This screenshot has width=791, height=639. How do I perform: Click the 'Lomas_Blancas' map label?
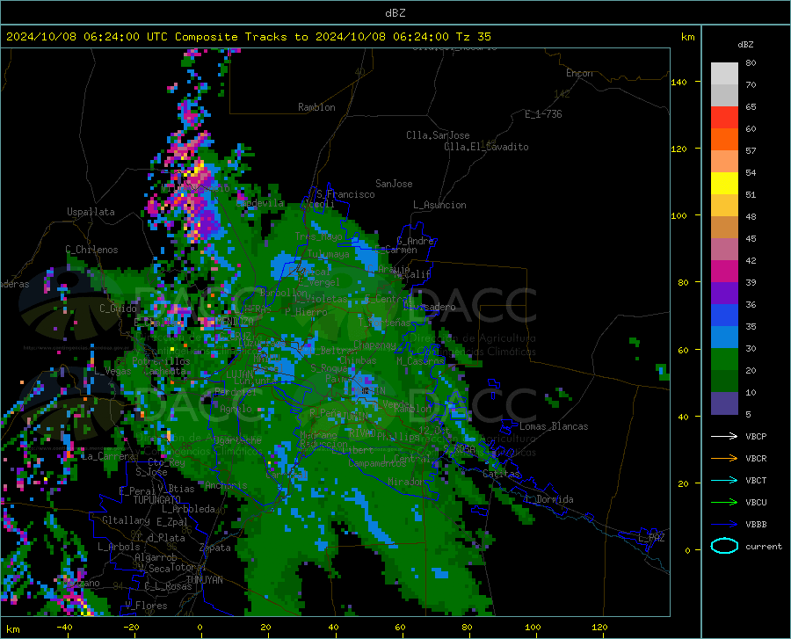tap(554, 426)
